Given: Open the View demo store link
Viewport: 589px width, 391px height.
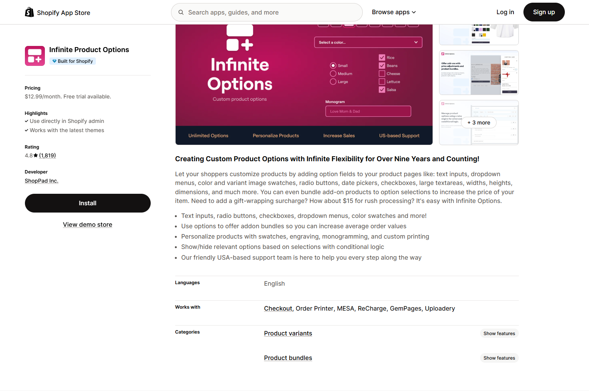Looking at the screenshot, I should click(x=87, y=225).
